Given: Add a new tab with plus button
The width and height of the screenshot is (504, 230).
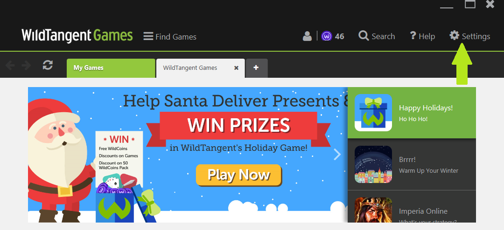Looking at the screenshot, I should coord(256,68).
